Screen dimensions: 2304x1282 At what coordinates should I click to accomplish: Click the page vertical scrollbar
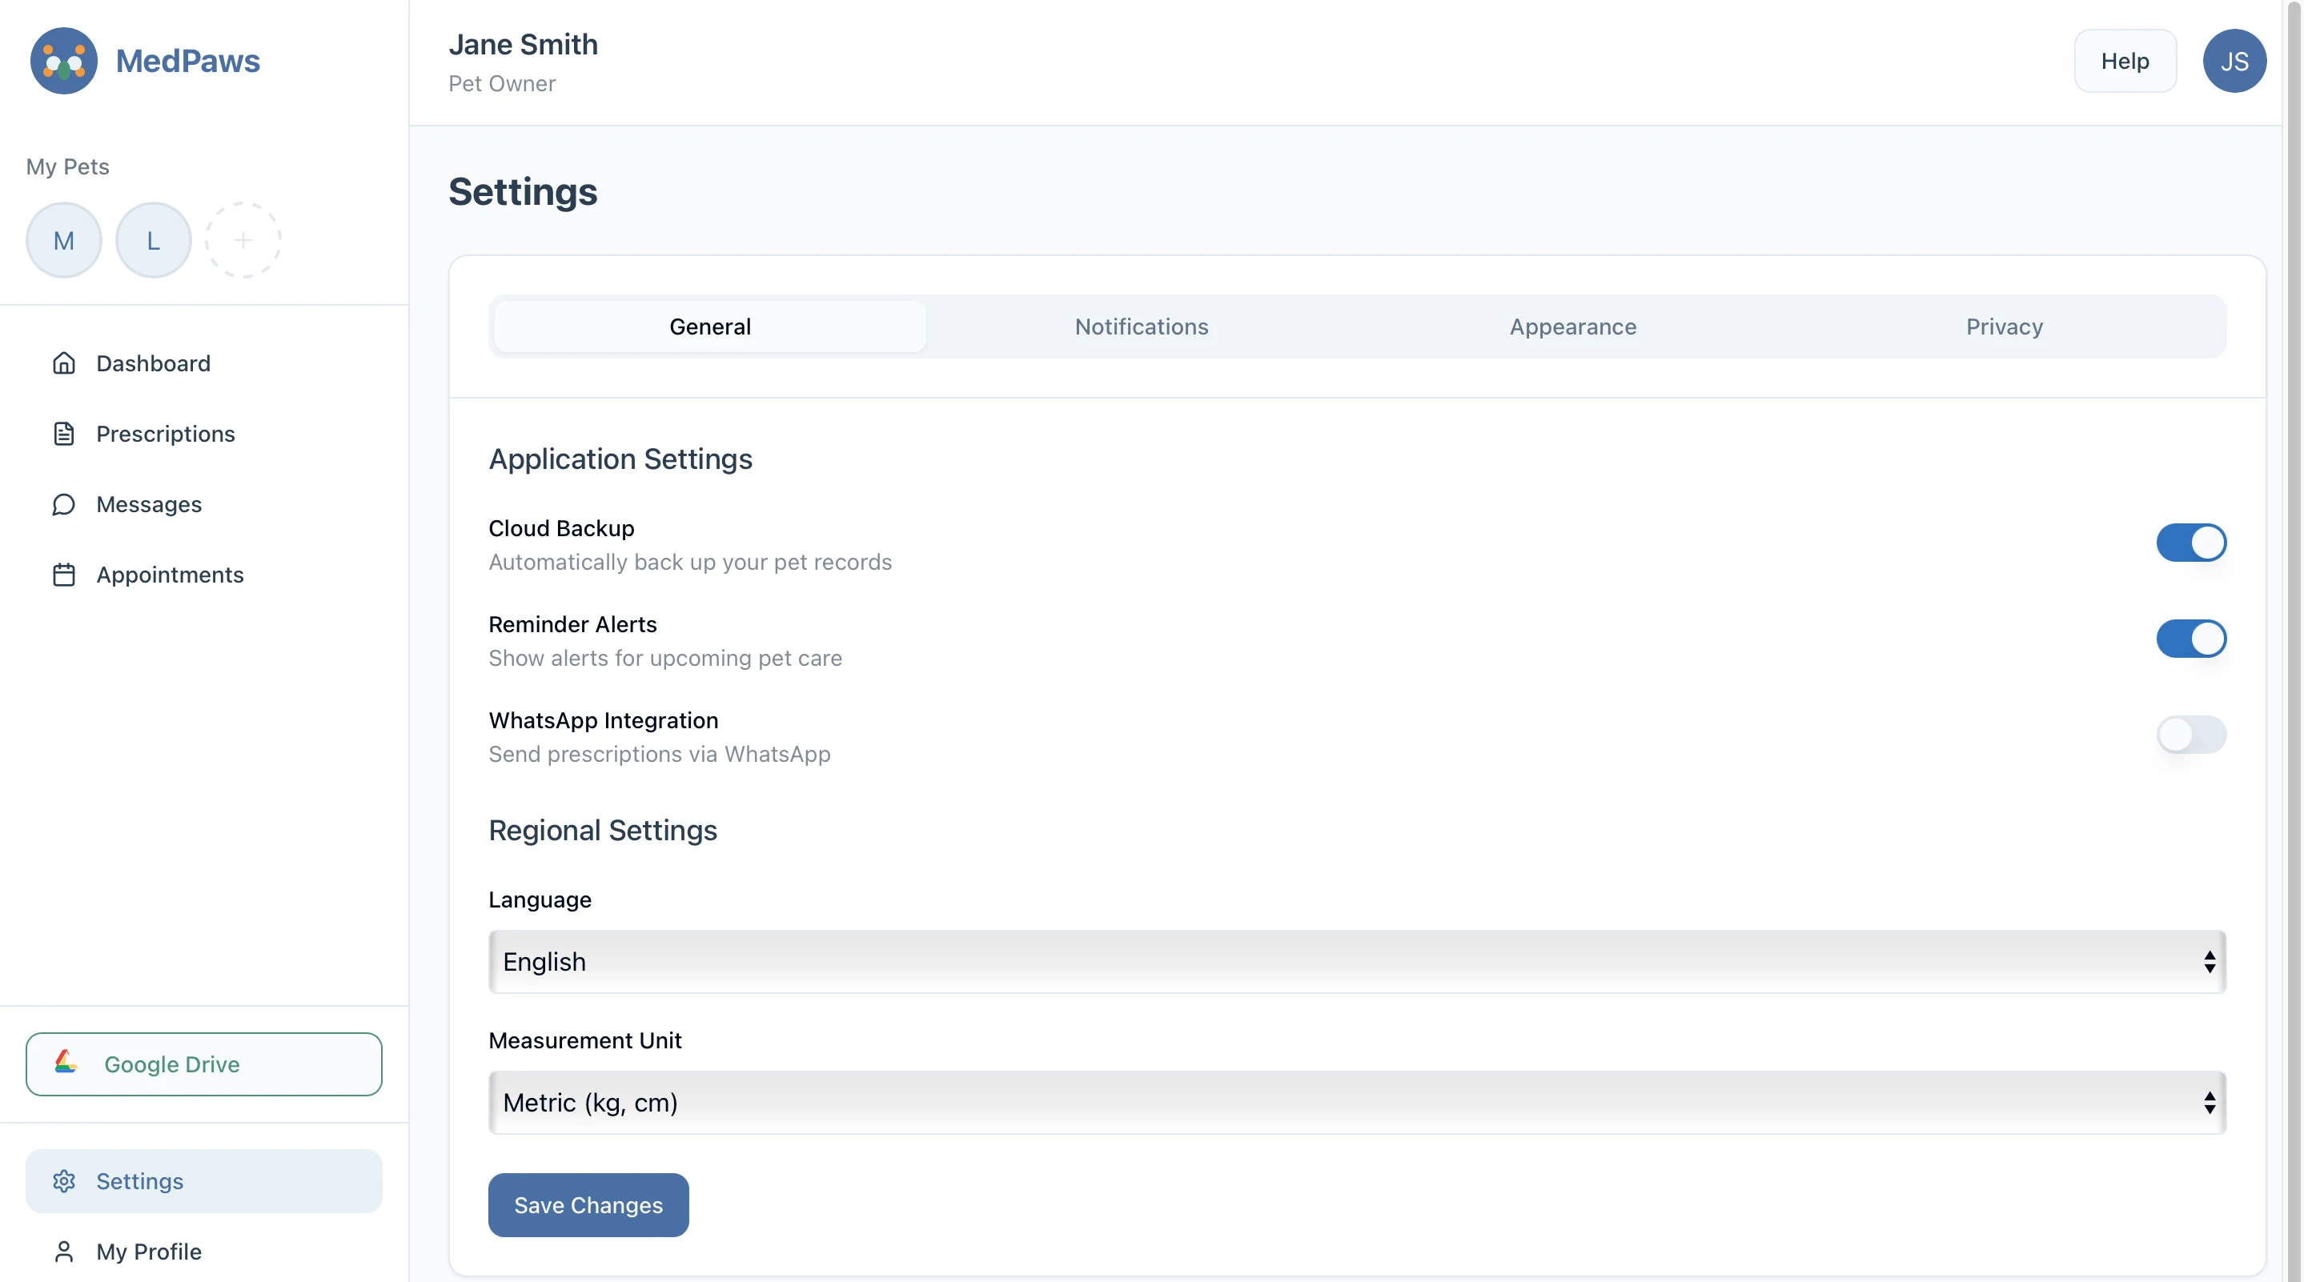click(2294, 641)
